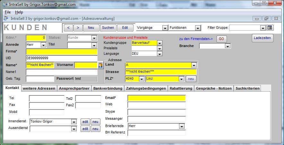This screenshot has height=145, width=284.
Task: Click the form view icon next to Filter Gruppe
Action: [270, 28]
